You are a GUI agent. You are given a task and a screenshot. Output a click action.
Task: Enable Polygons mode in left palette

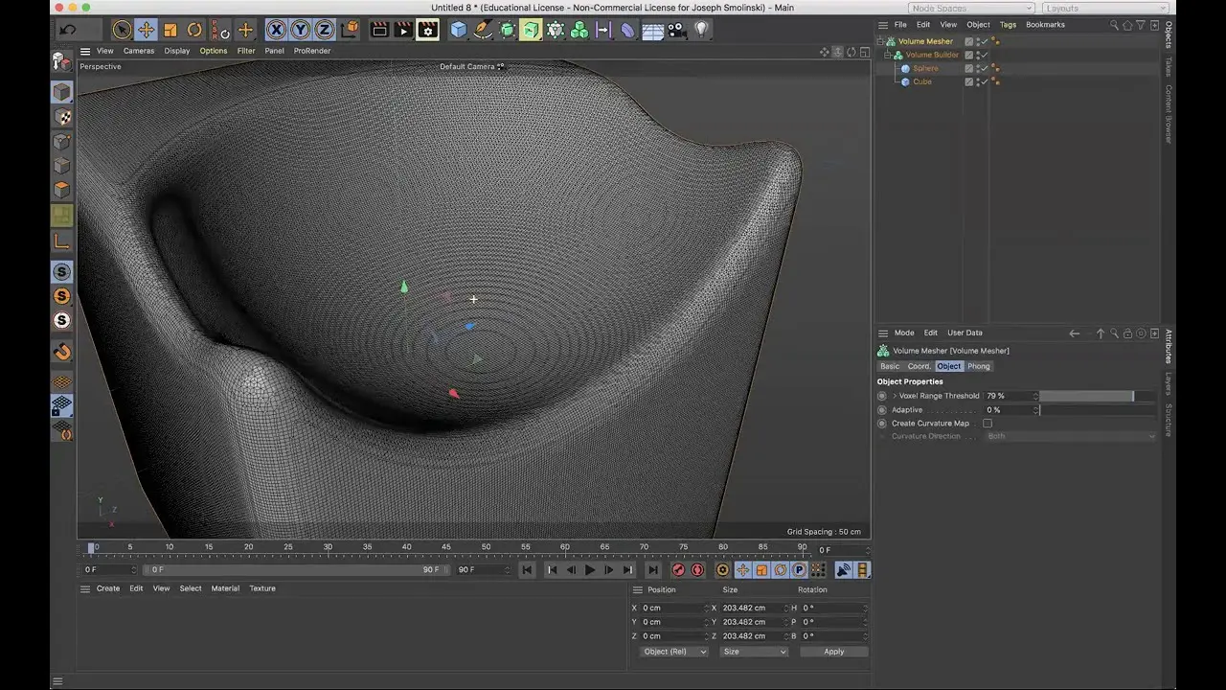pyautogui.click(x=62, y=189)
